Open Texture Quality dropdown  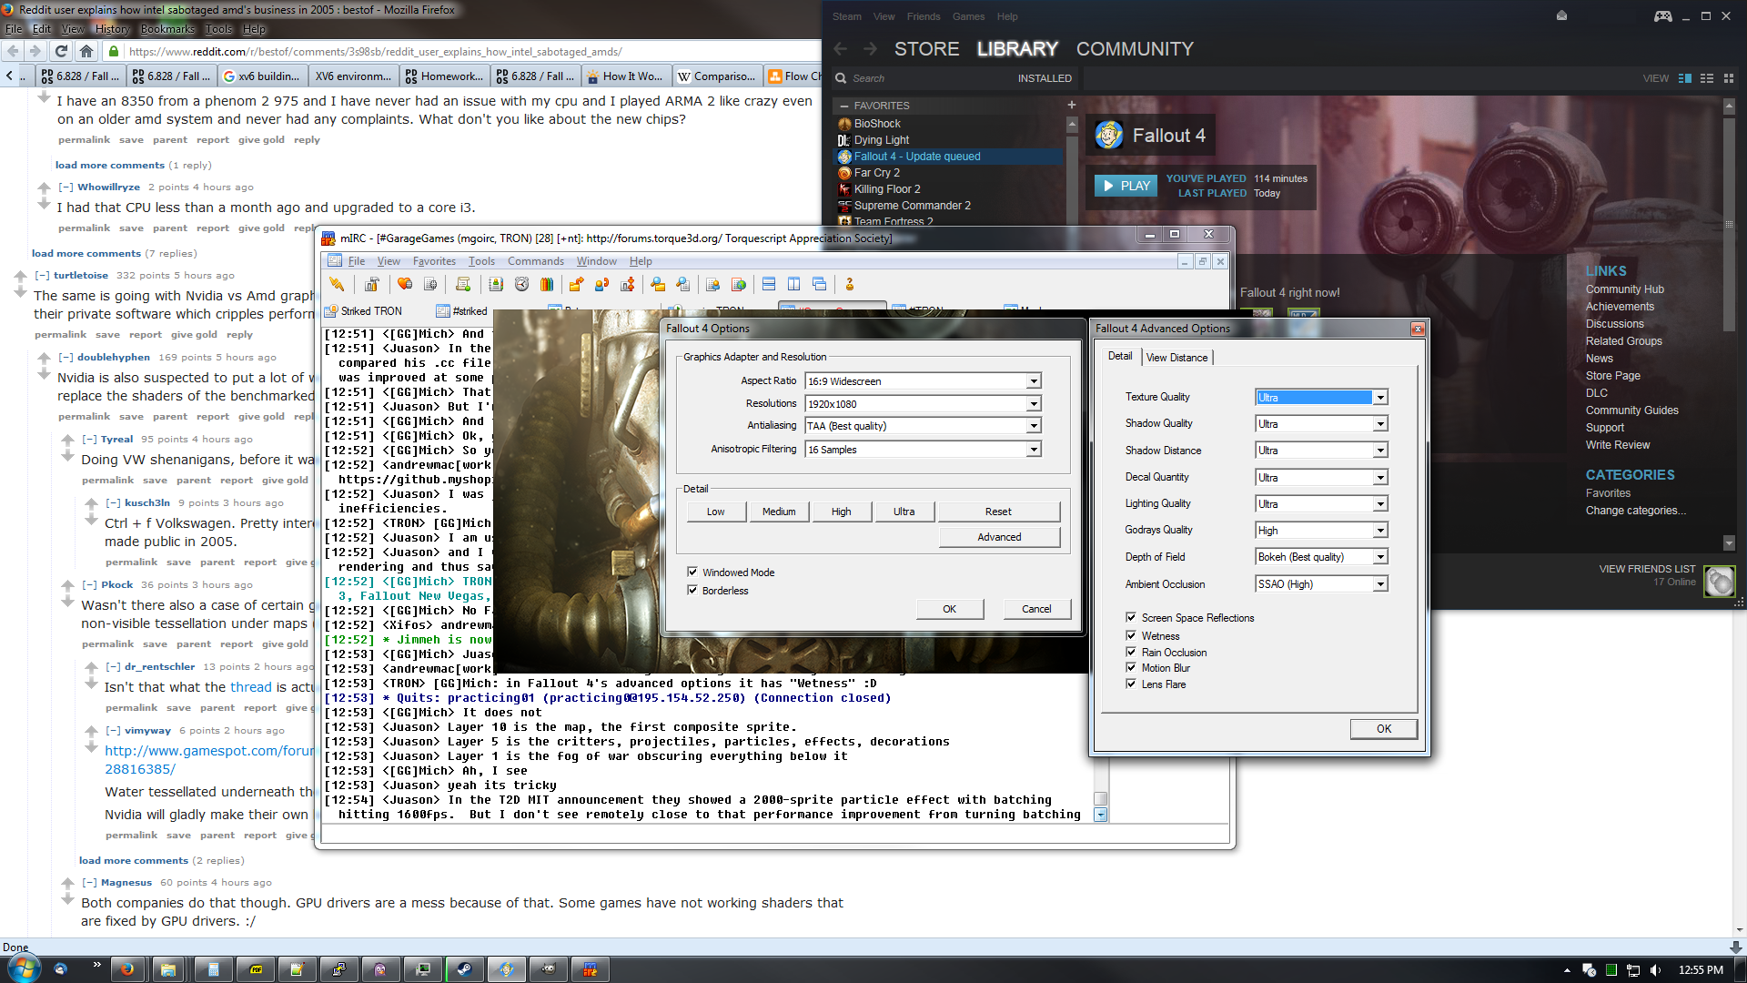[x=1380, y=398]
